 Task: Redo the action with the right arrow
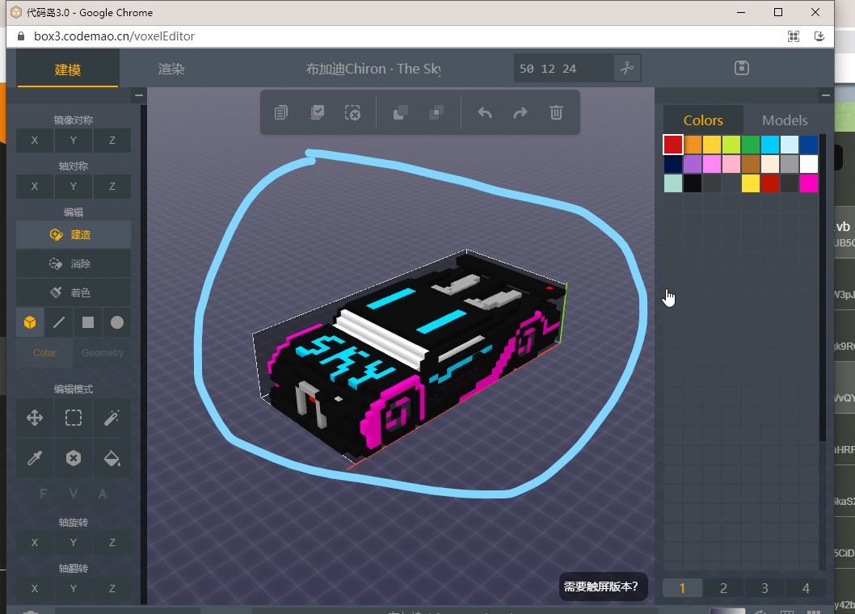tap(520, 113)
